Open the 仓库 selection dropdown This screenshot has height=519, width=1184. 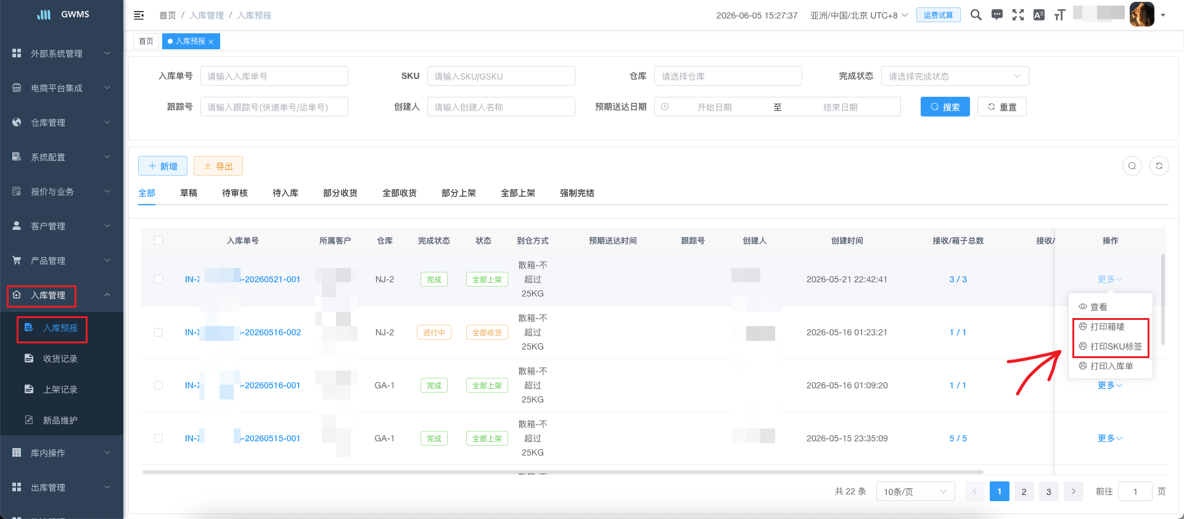pos(728,76)
